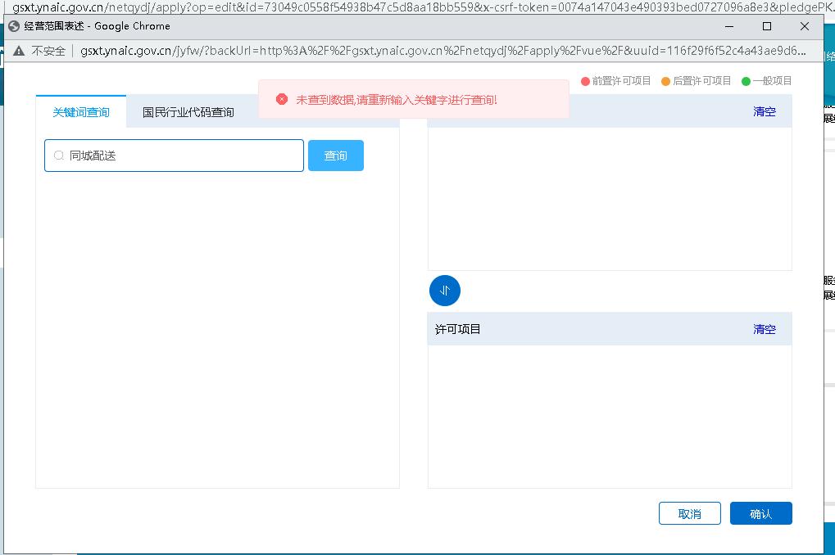Click the red error icon in the alert
The width and height of the screenshot is (835, 555).
(x=282, y=99)
